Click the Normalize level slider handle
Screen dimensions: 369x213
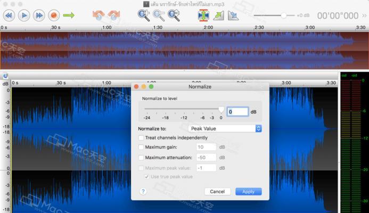(221, 110)
